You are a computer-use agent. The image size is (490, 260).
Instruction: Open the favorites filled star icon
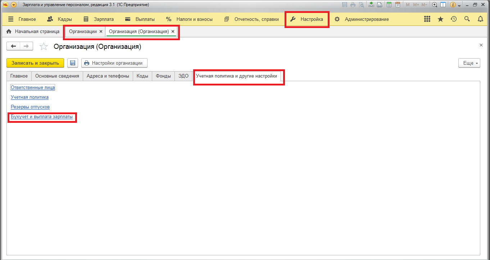440,19
